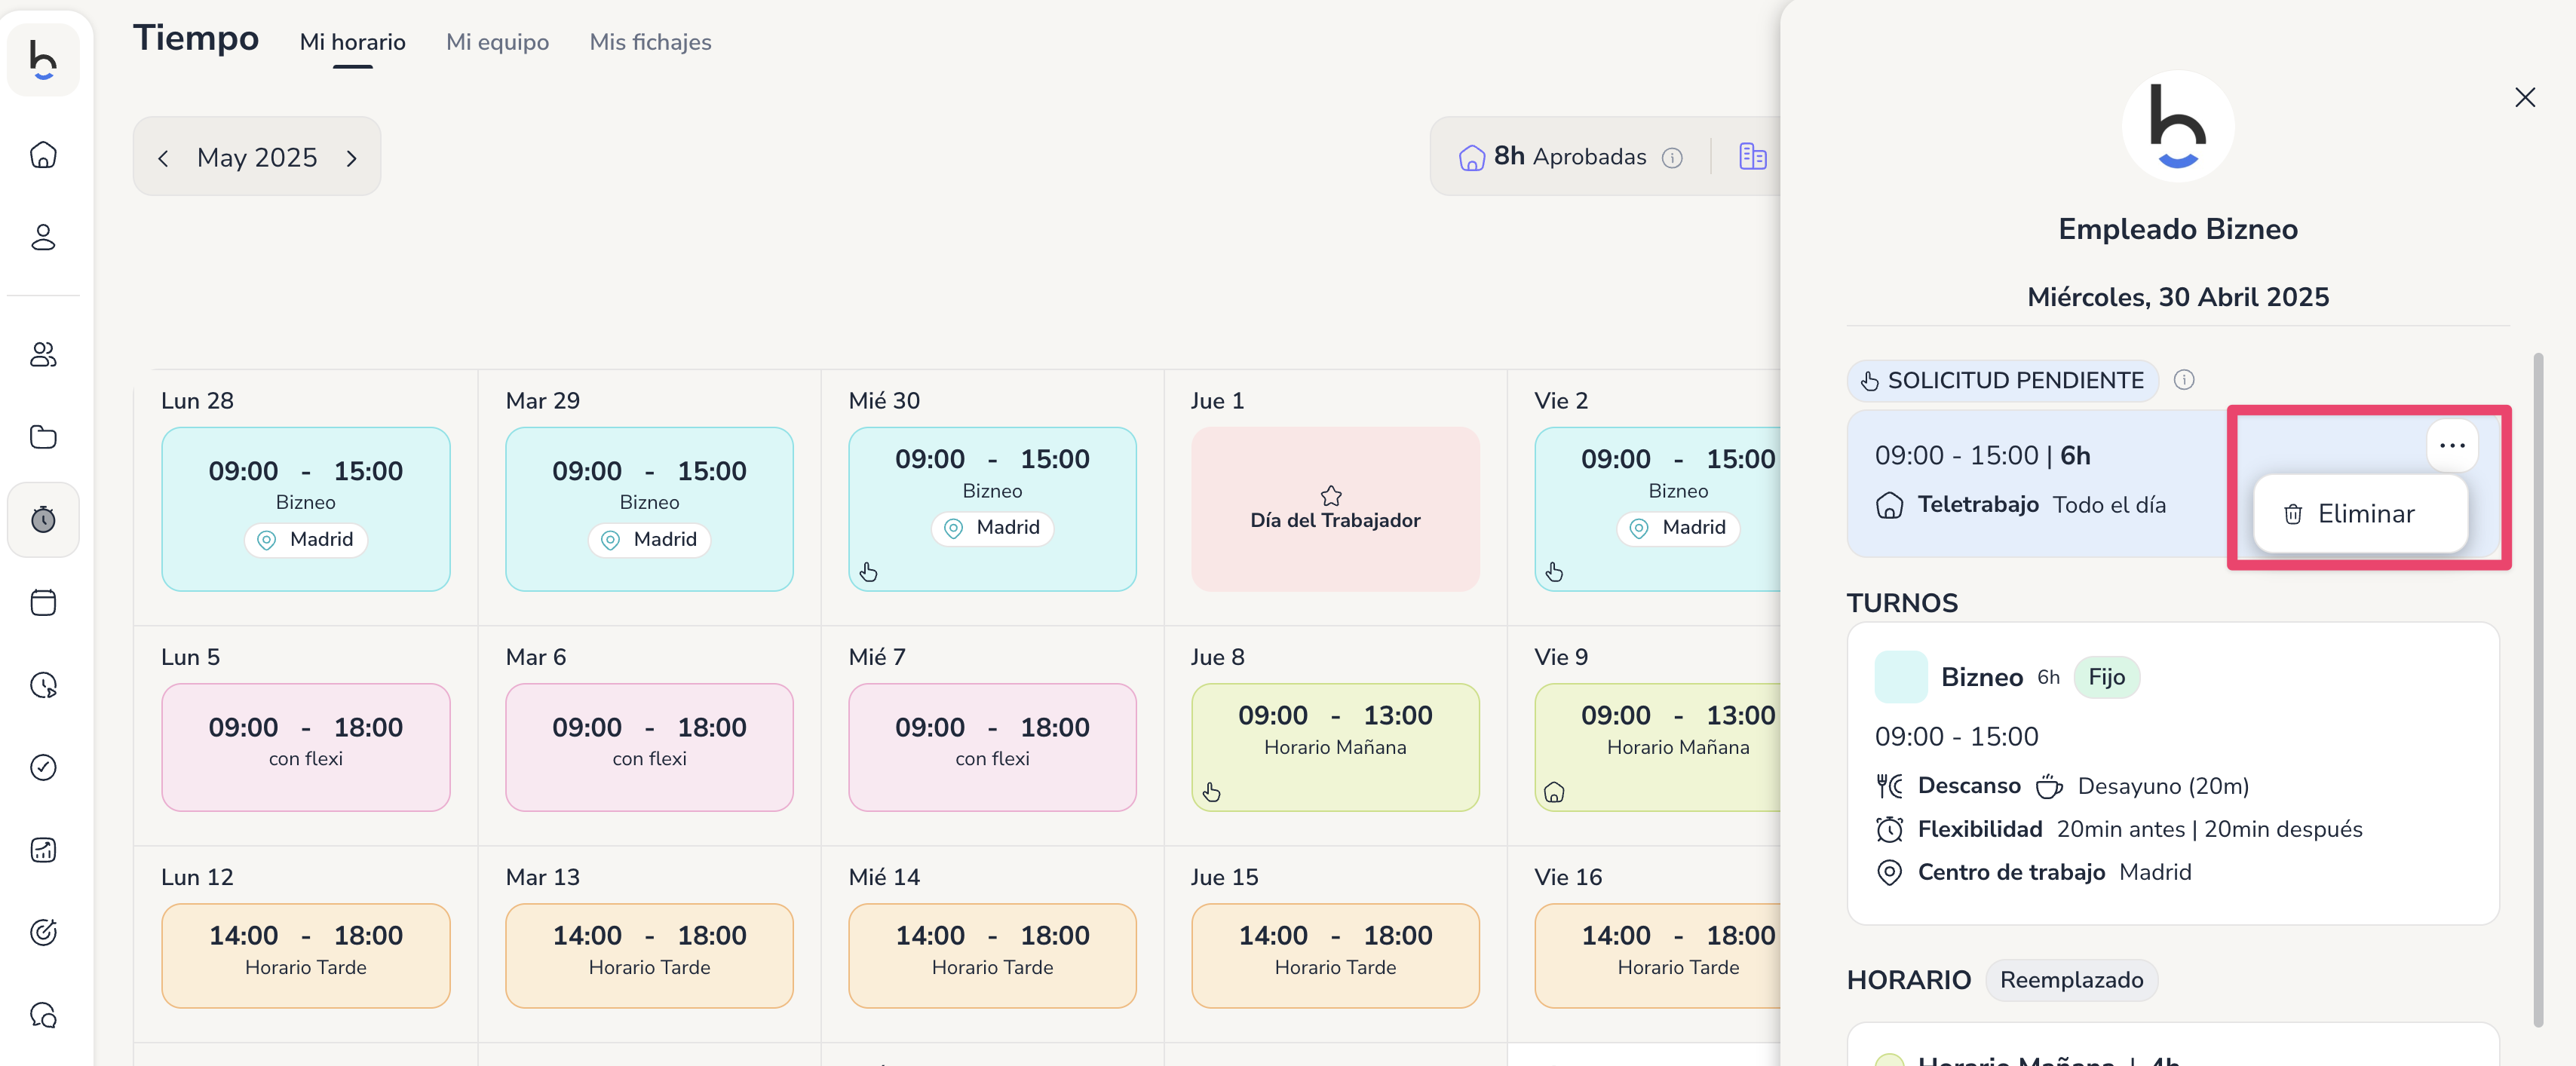Open the Día del Trabajador holiday card
Viewport: 2576px width, 1066px height.
click(1335, 509)
